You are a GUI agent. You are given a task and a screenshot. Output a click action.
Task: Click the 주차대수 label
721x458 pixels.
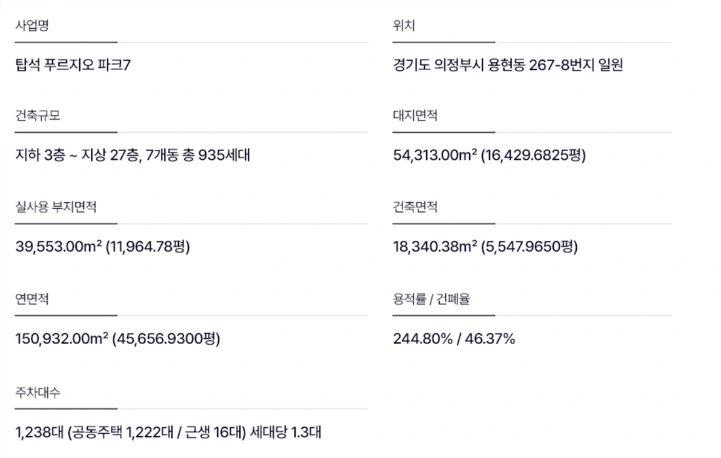click(x=37, y=392)
